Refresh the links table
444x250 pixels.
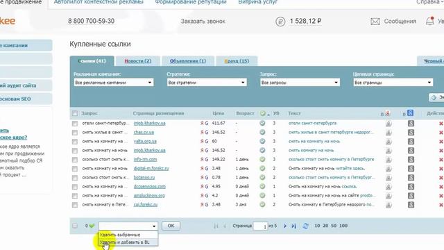pos(305,226)
